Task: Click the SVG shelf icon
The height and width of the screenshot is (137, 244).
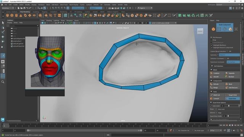Action: coord(59,15)
